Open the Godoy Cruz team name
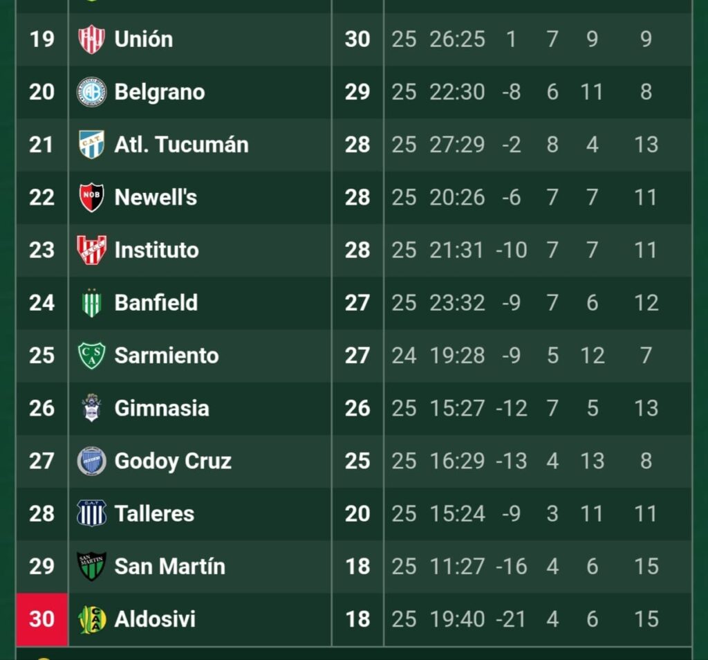Screen dimensions: 708x660 (x=173, y=461)
